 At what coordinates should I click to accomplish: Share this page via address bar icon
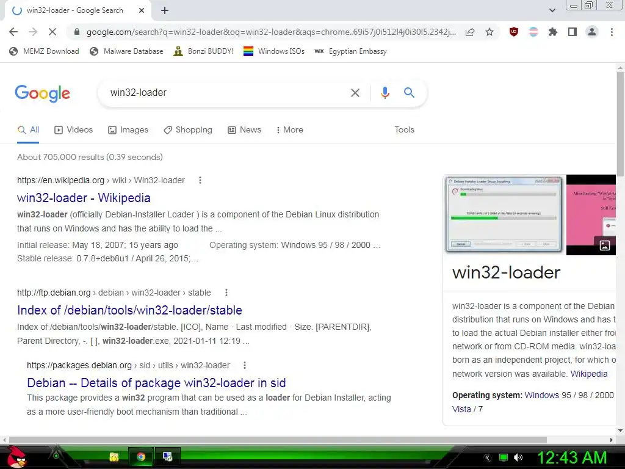coord(470,32)
